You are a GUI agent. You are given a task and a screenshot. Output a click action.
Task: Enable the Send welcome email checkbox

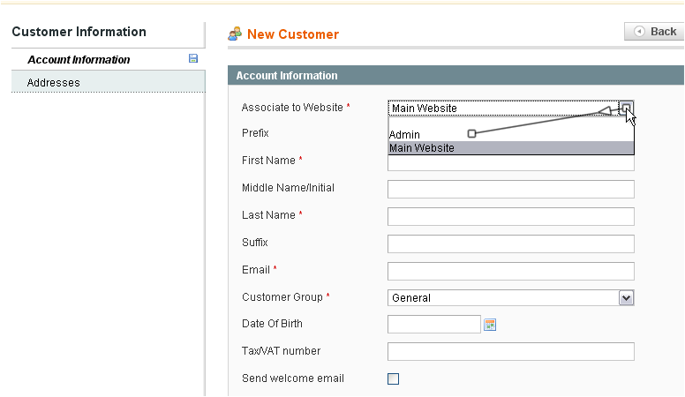tap(393, 378)
